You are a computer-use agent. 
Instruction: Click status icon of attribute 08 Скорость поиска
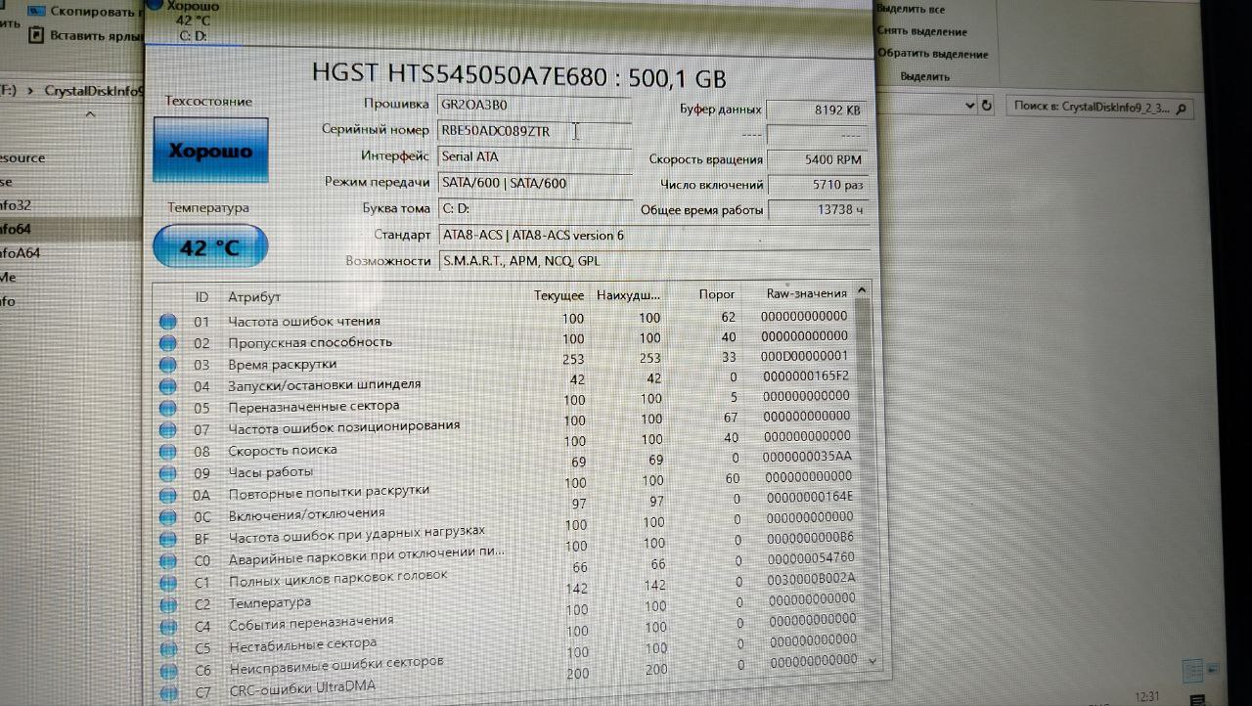tap(167, 451)
